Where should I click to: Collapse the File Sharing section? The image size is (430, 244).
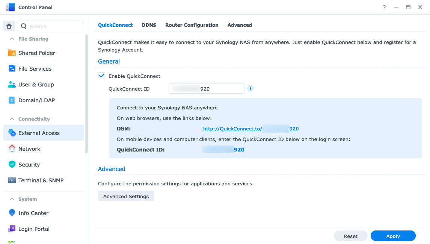tap(12, 39)
